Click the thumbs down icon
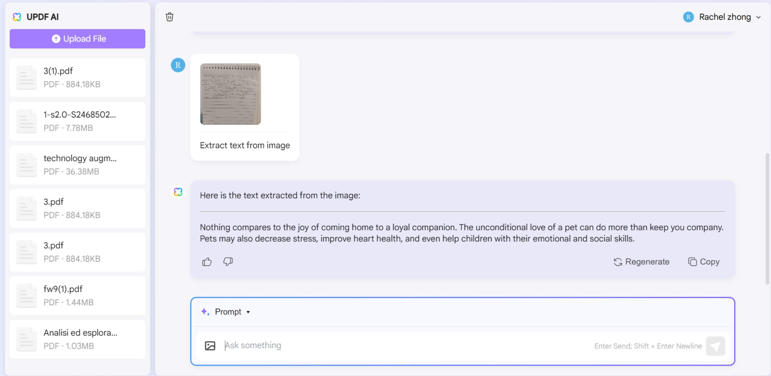 [x=228, y=262]
